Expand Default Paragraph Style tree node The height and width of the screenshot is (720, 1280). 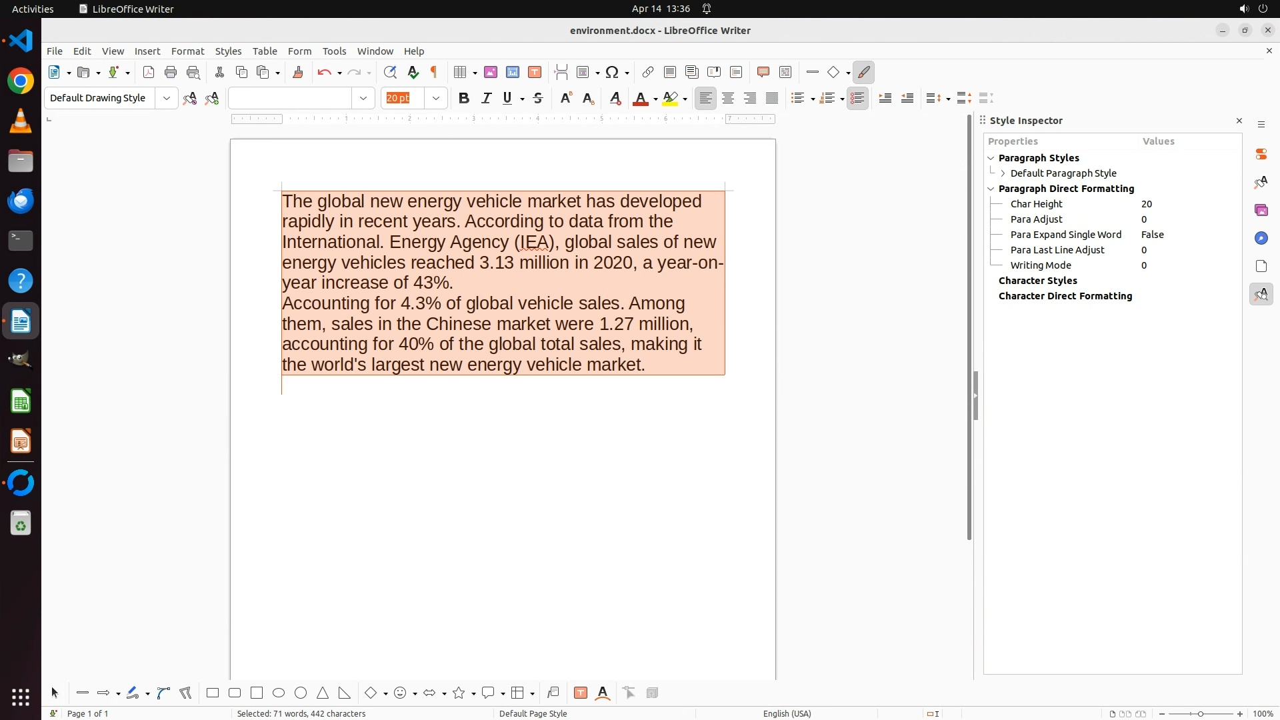pyautogui.click(x=1003, y=173)
